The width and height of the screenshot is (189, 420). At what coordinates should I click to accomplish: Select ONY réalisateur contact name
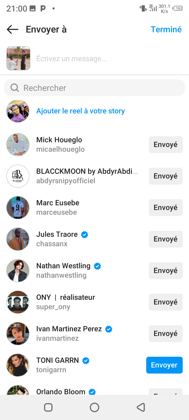pos(66,297)
